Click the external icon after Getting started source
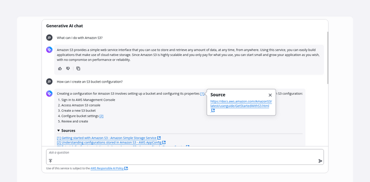370x182 pixels. (x=159, y=138)
